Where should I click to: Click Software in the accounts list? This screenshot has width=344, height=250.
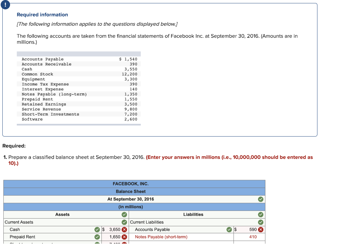coord(32,119)
